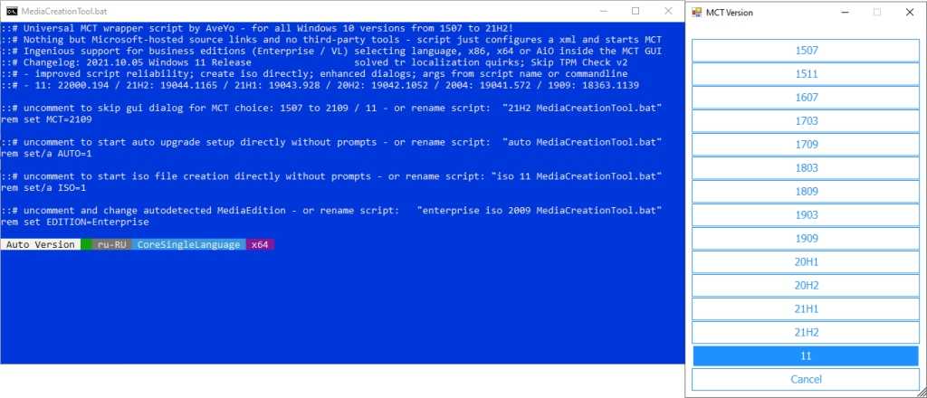Click the MCT Version window icon
This screenshot has height=398, width=927.
point(696,12)
